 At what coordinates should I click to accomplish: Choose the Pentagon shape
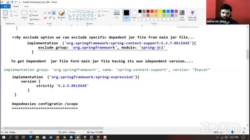point(77,16)
